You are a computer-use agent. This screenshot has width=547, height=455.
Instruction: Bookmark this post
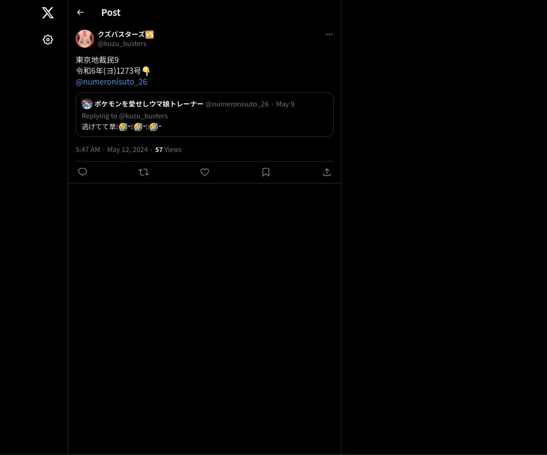[266, 172]
